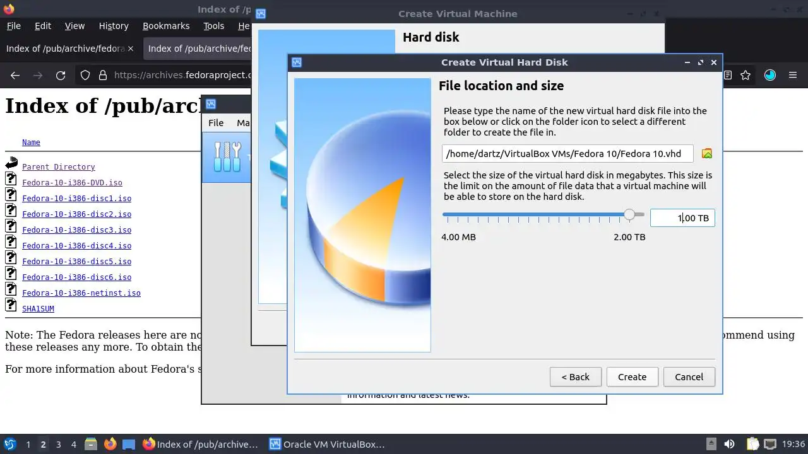Click file icon beside SHA1SUM

(x=11, y=305)
